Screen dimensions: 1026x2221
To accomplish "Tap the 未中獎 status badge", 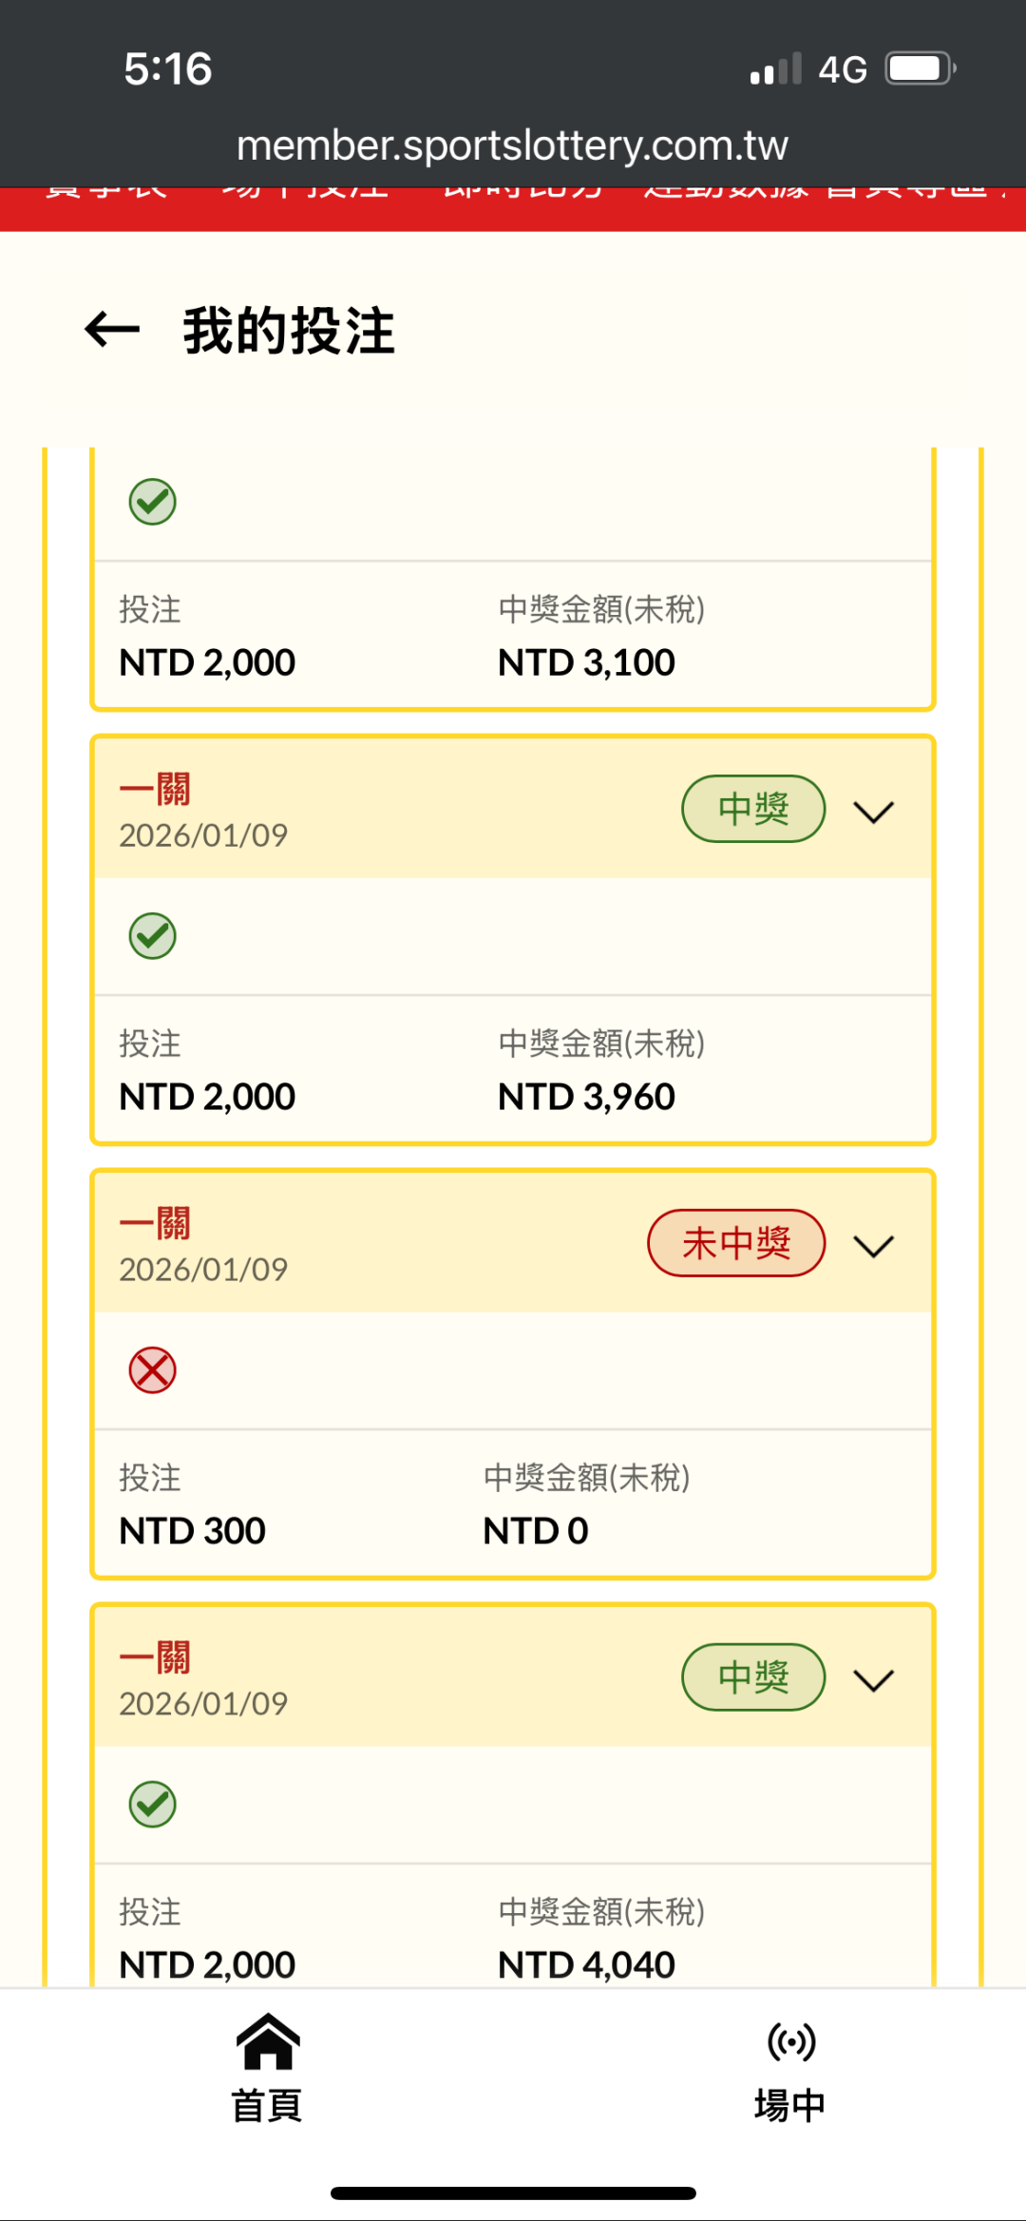I will (x=735, y=1243).
